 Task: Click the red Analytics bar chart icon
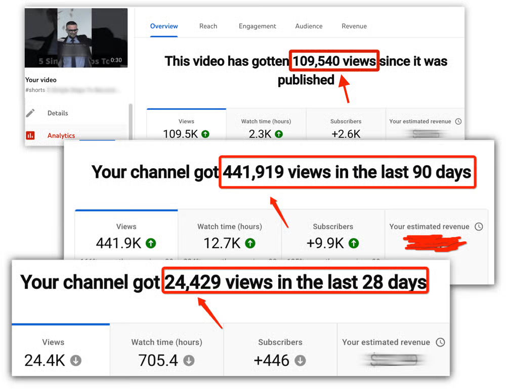pos(30,135)
